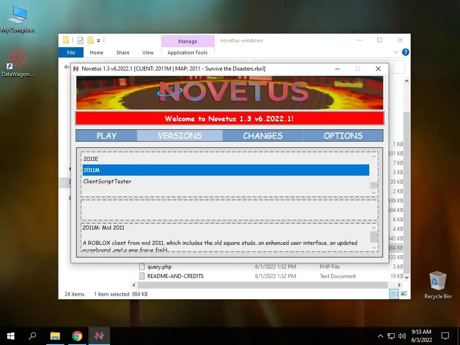Maximize the novetus-windows Explorer window
460x345 pixels.
tap(380, 40)
